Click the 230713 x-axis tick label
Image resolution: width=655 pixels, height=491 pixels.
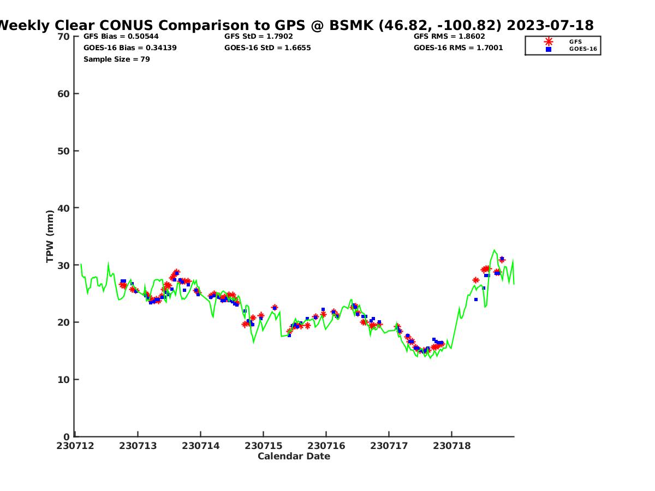tap(138, 446)
